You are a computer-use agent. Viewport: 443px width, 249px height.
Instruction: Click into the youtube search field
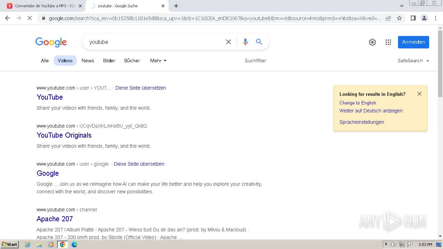[x=156, y=42]
